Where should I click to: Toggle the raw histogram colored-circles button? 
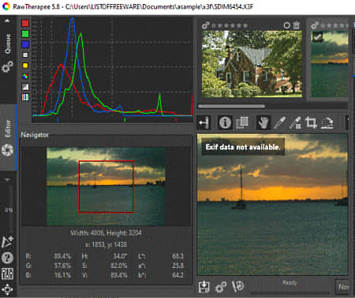(x=25, y=77)
